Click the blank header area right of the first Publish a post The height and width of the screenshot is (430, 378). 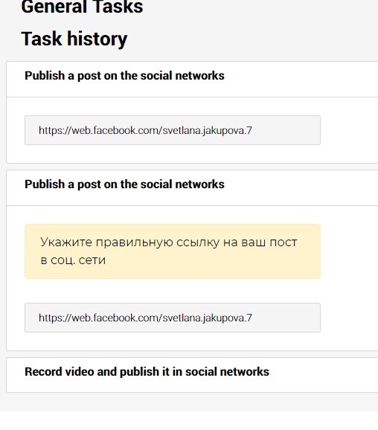pyautogui.click(x=301, y=79)
